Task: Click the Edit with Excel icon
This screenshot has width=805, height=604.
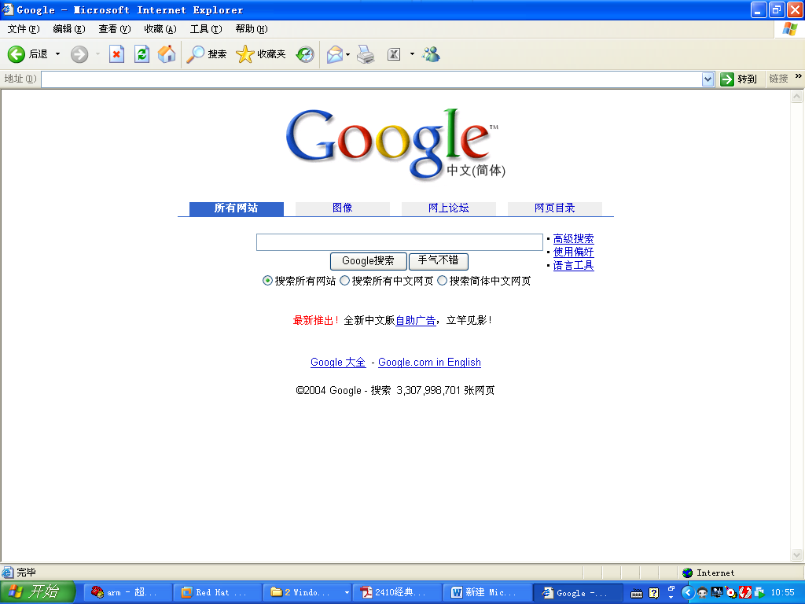Action: pos(394,54)
